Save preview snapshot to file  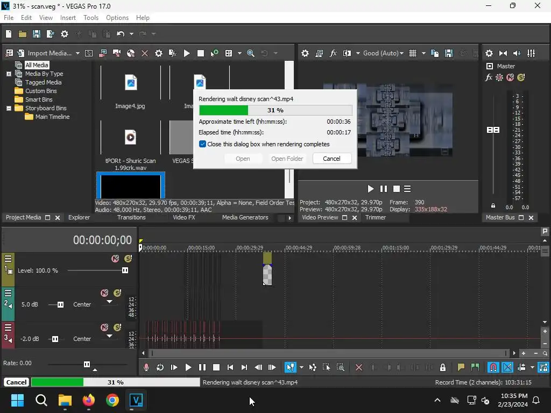[449, 53]
